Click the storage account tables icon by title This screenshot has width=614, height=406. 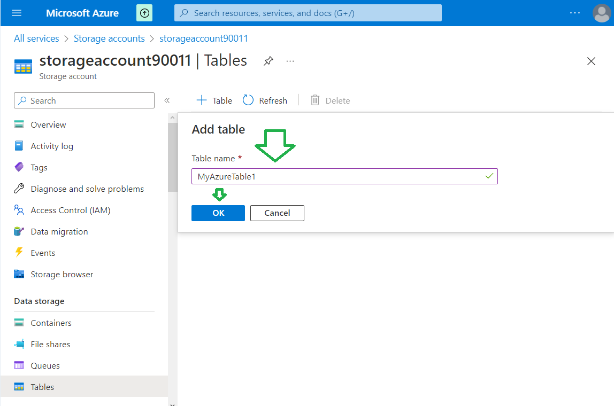[x=23, y=66]
